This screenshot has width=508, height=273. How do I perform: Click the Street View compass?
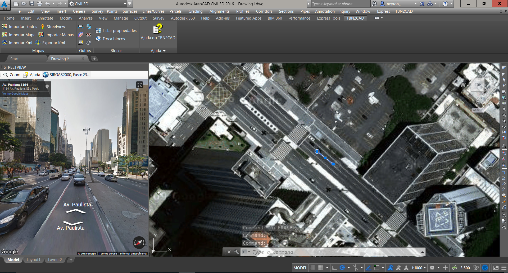139,242
